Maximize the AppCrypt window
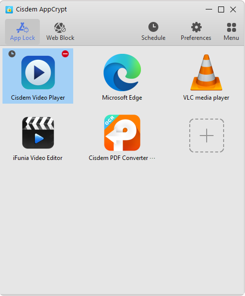Screen dimensions: 245x296 [x=221, y=9]
